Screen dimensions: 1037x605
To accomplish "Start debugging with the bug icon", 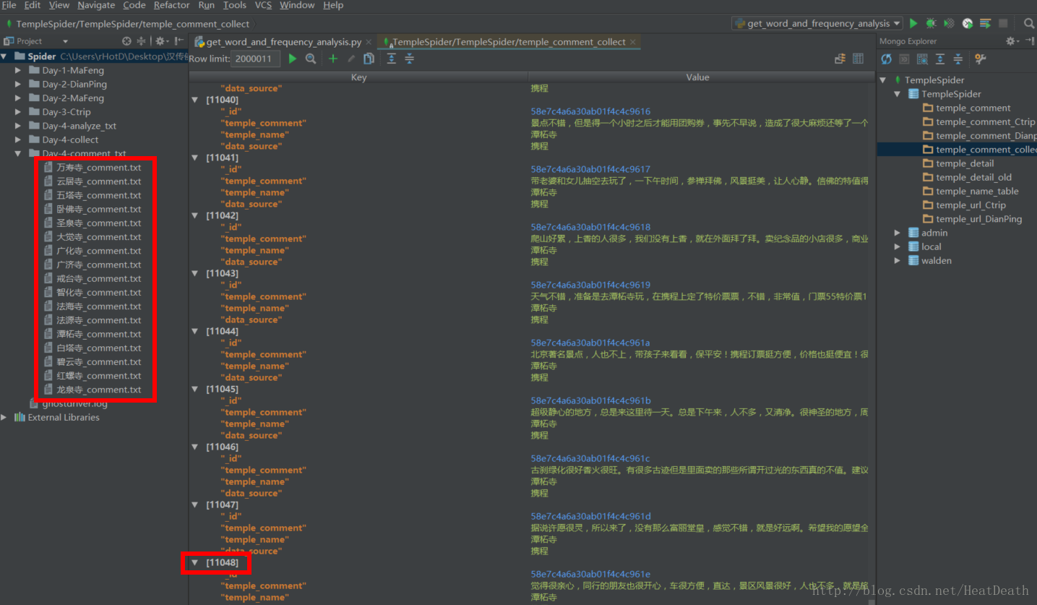I will (x=931, y=23).
